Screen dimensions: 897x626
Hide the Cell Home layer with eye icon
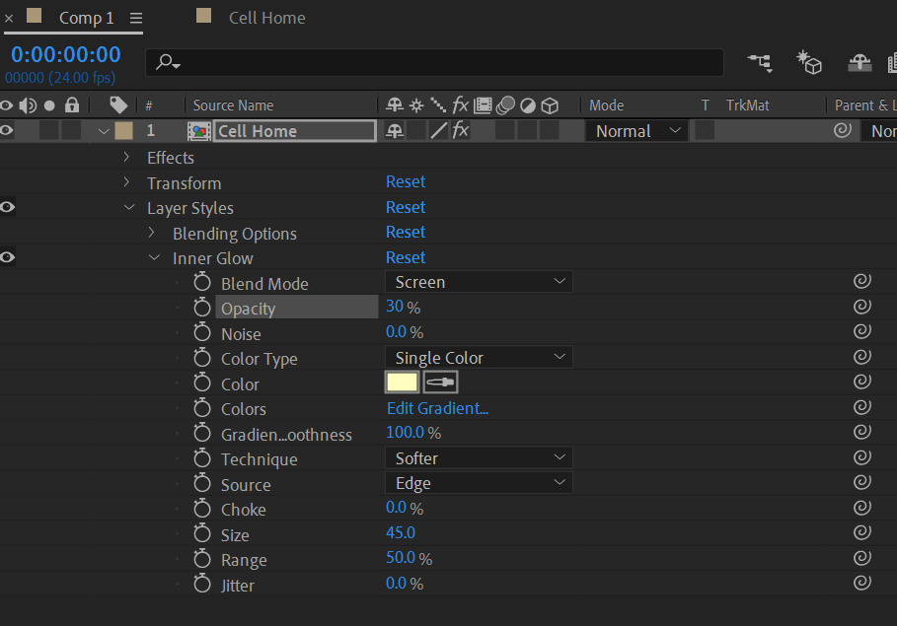click(7, 130)
